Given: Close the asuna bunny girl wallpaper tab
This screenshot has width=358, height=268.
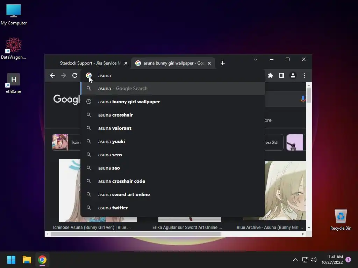Looking at the screenshot, I should pos(209,63).
